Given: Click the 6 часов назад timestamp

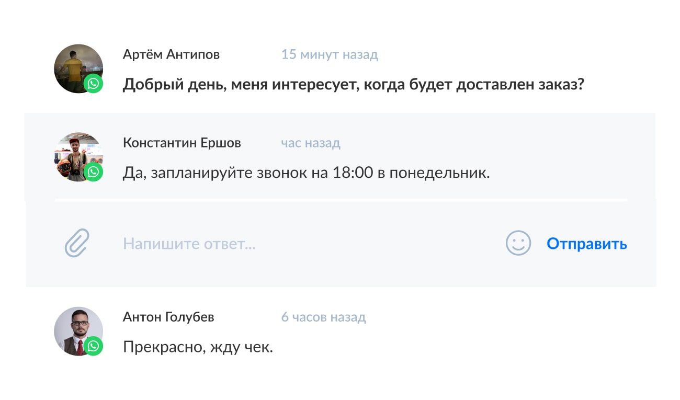Looking at the screenshot, I should coord(323,317).
